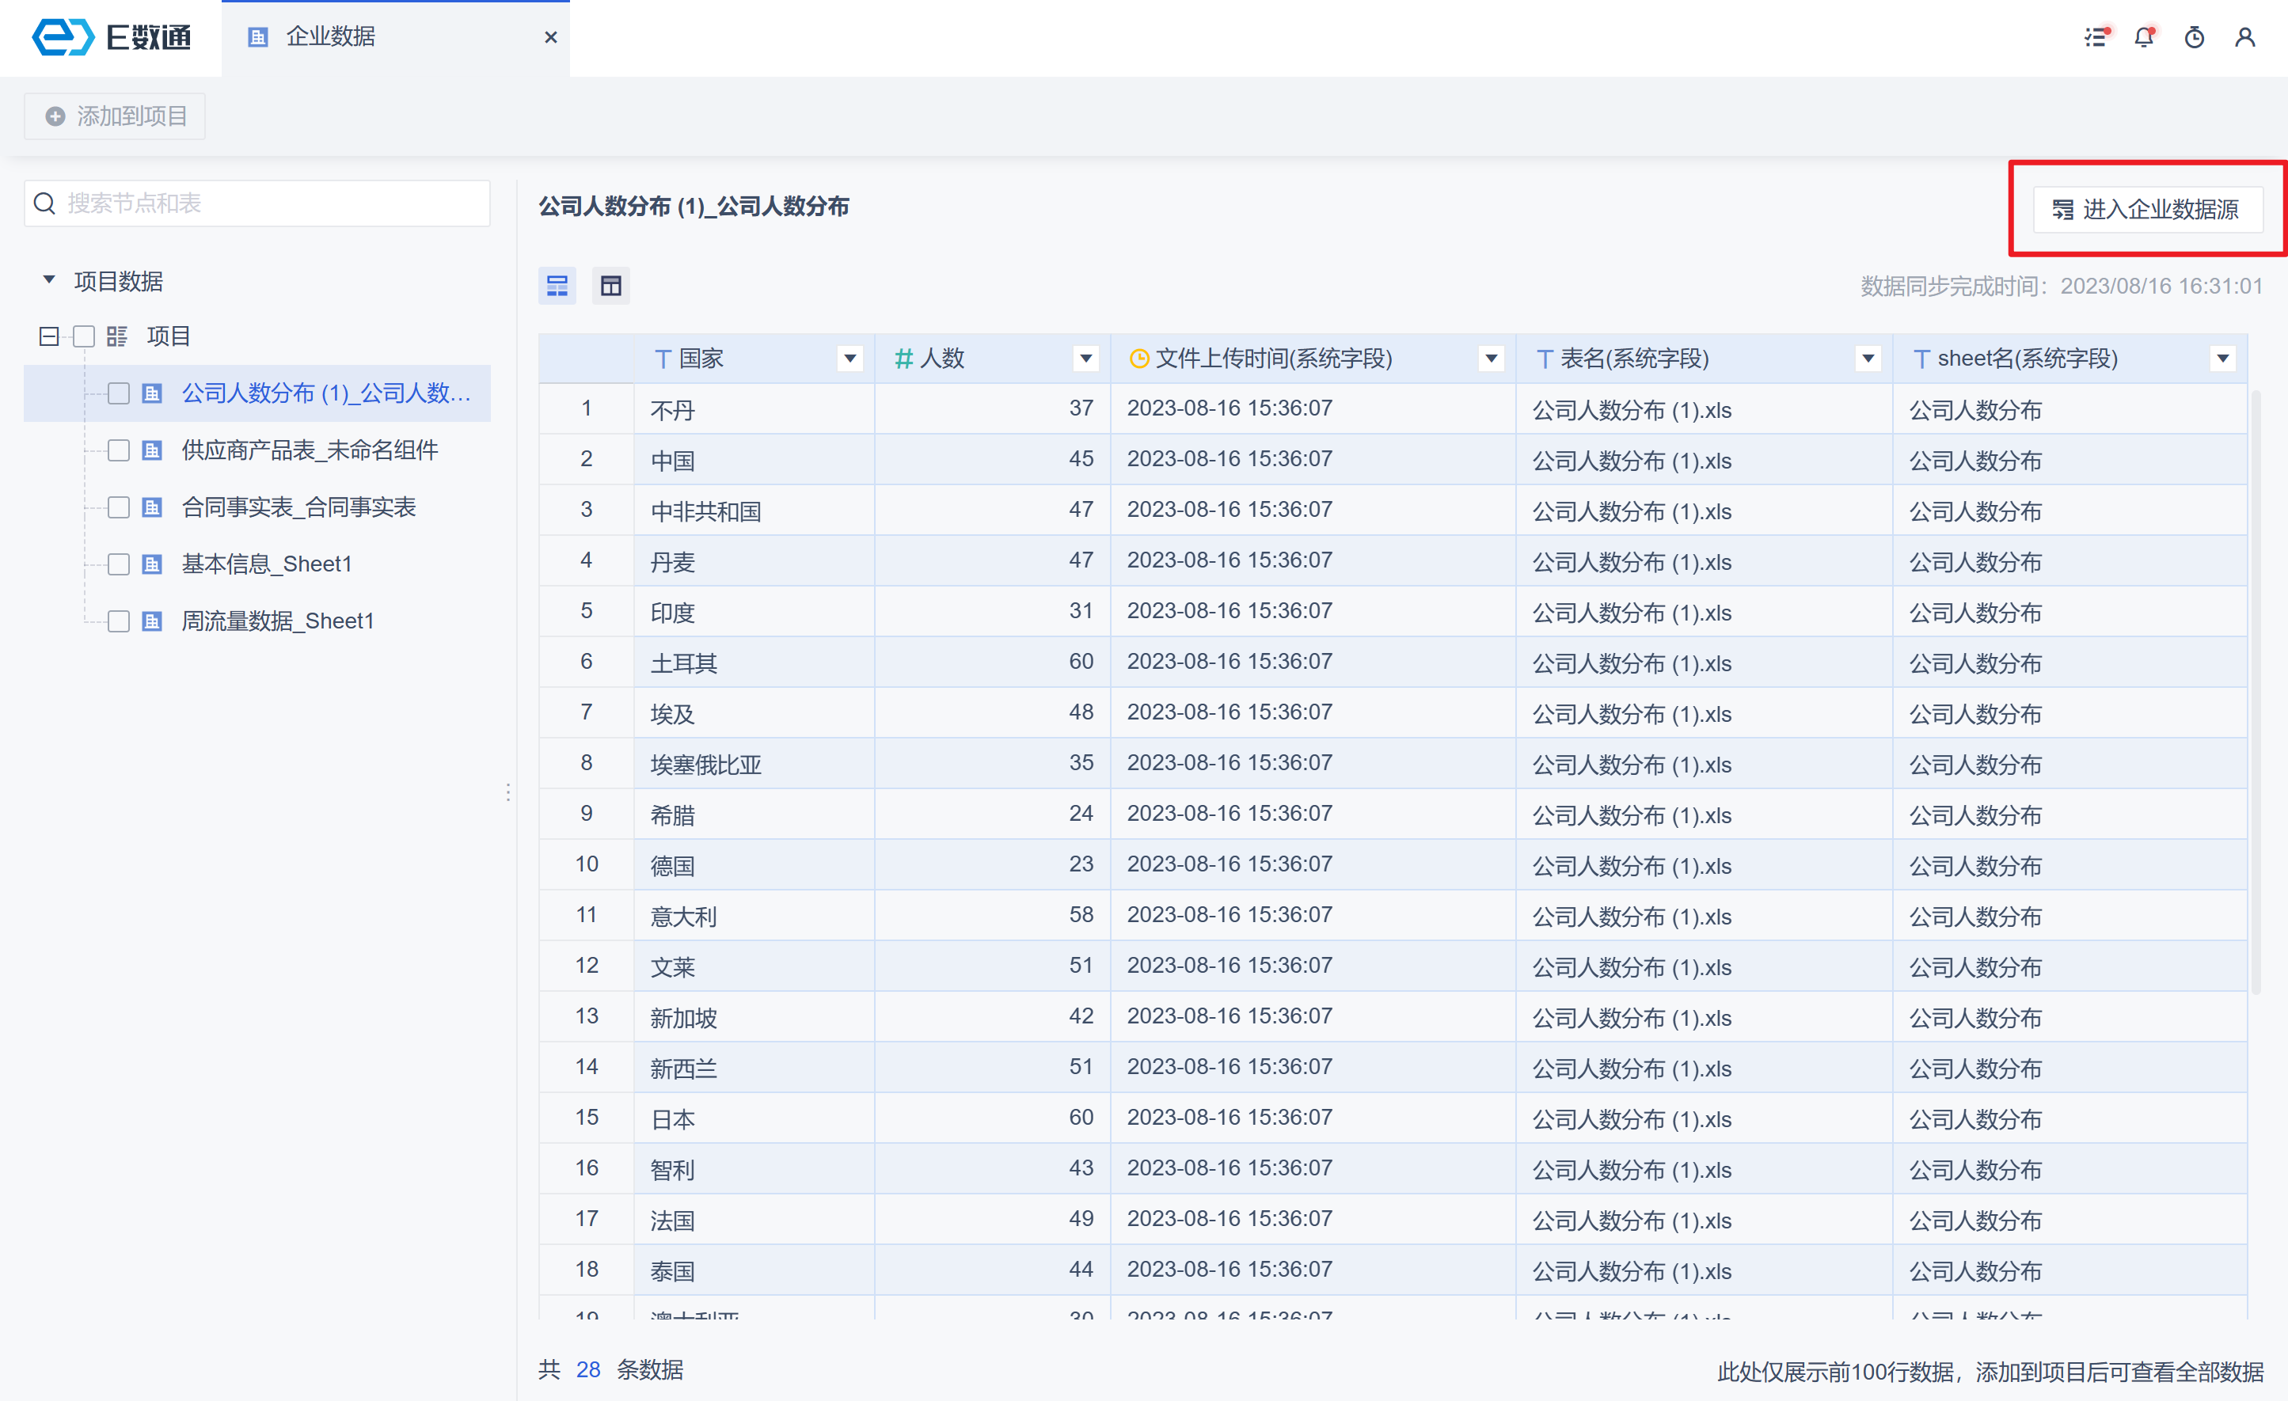
Task: Click the 添加到项目 button
Action: [115, 116]
